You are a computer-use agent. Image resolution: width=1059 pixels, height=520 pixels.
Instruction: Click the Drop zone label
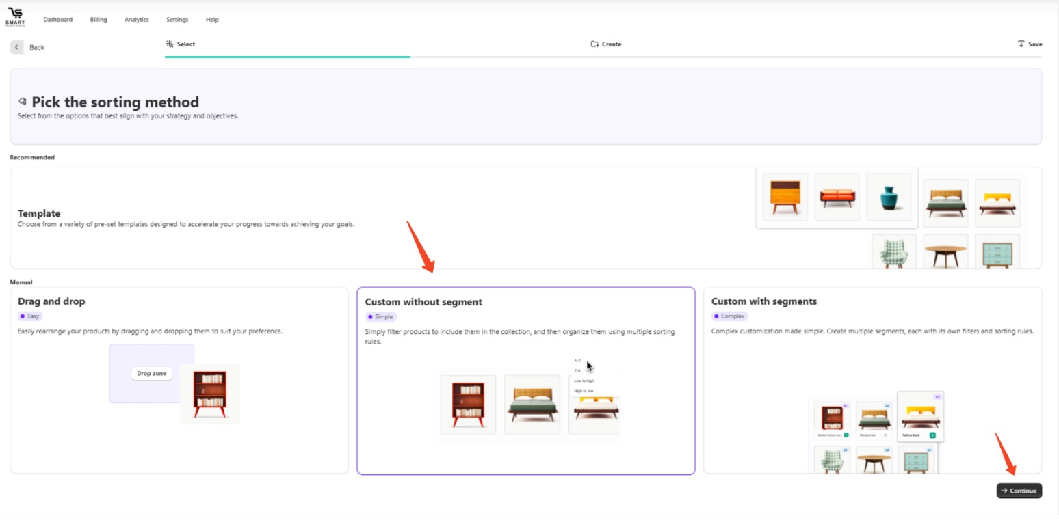click(x=152, y=374)
